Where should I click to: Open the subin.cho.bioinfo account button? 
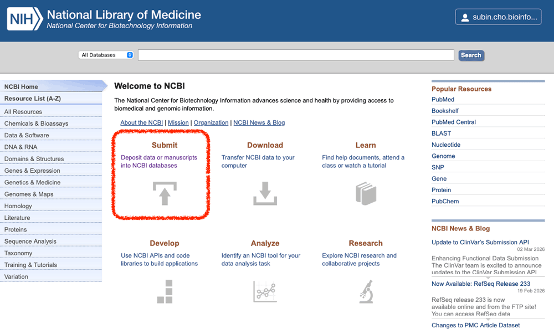(x=497, y=17)
